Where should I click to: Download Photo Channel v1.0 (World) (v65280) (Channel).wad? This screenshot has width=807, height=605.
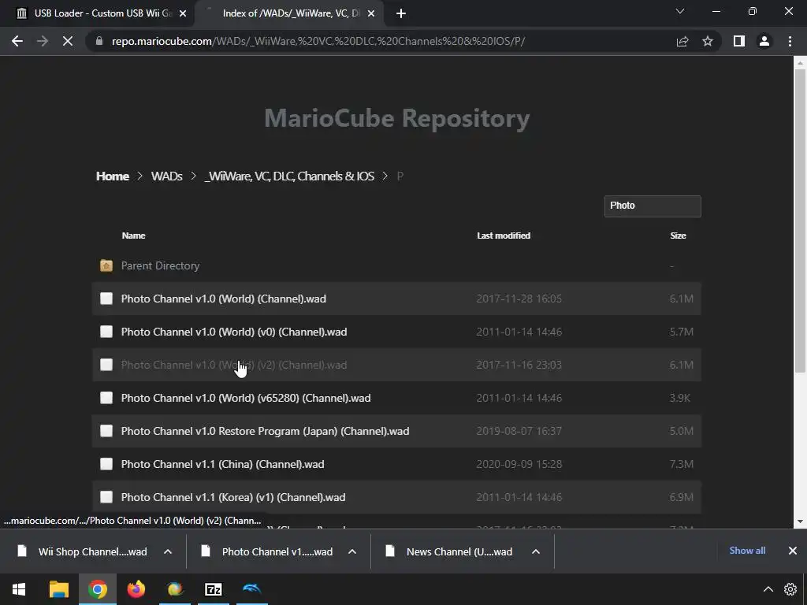click(x=246, y=398)
